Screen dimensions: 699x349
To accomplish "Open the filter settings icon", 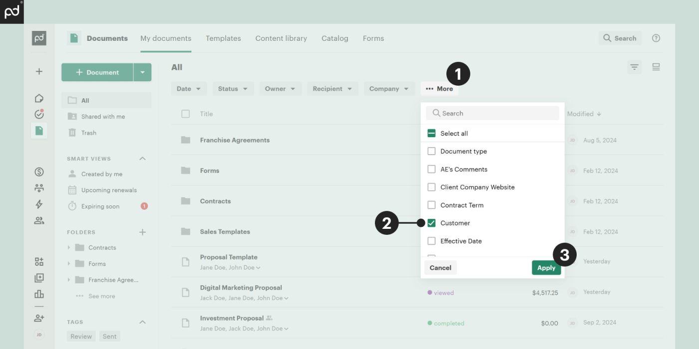I will [x=634, y=67].
